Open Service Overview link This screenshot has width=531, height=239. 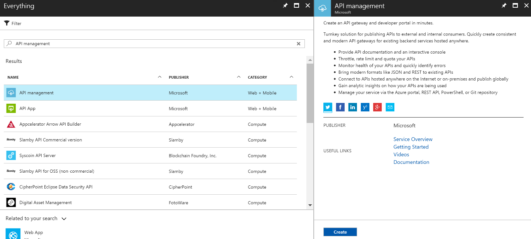(413, 139)
